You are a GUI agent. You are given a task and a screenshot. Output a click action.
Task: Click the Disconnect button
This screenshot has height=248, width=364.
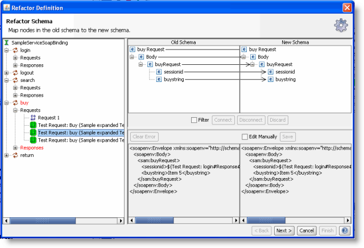pos(251,120)
